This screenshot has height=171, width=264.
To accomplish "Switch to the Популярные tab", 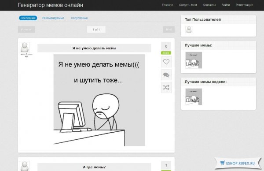I will tap(79, 18).
